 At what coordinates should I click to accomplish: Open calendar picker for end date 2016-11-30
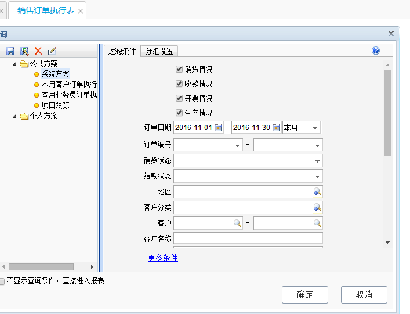click(x=276, y=128)
